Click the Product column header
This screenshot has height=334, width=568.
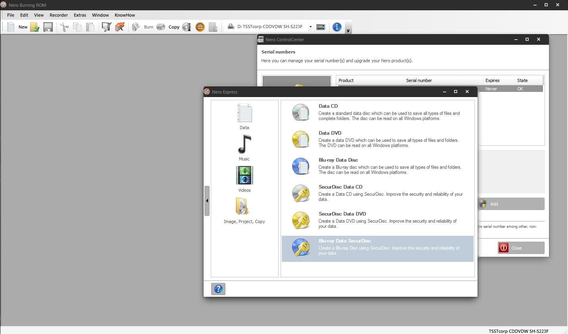pos(370,80)
